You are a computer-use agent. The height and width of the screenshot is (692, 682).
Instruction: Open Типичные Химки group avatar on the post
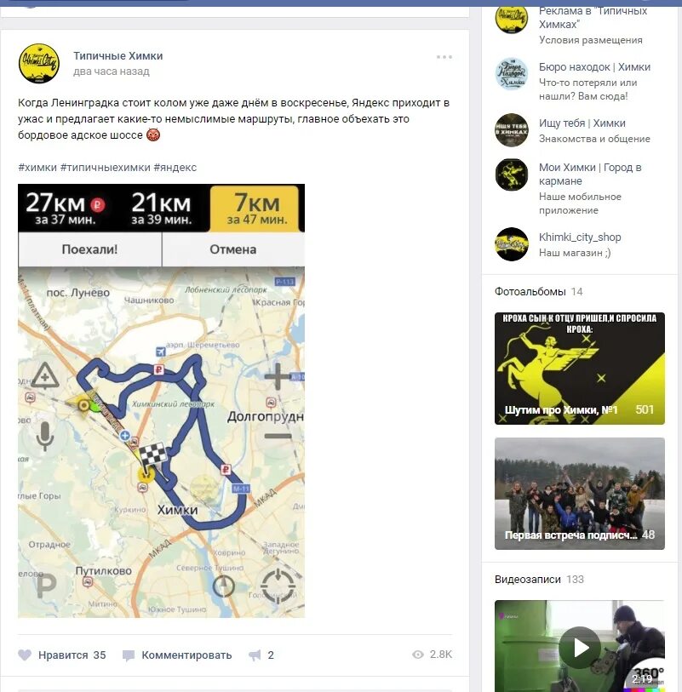[39, 64]
